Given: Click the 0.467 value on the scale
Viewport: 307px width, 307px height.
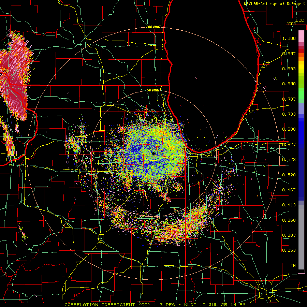Looking at the screenshot, I should 289,190.
